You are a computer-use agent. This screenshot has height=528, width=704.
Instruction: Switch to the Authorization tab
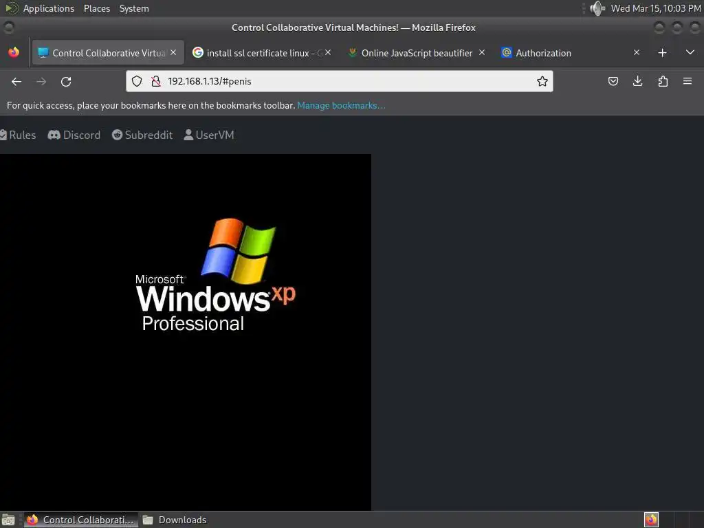coord(571,53)
